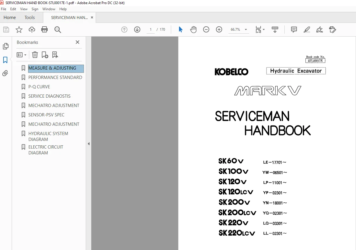Viewport: 356px width, 250px height.
Task: Open the SENSOR-PSV SPEC bookmark
Action: coord(46,115)
